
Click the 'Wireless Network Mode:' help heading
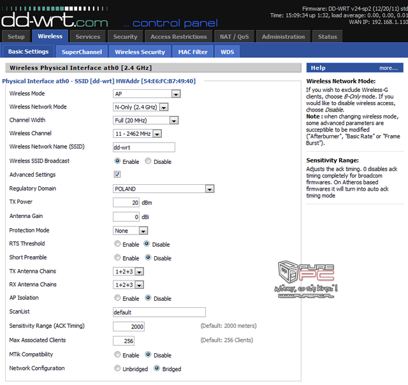[x=341, y=81]
